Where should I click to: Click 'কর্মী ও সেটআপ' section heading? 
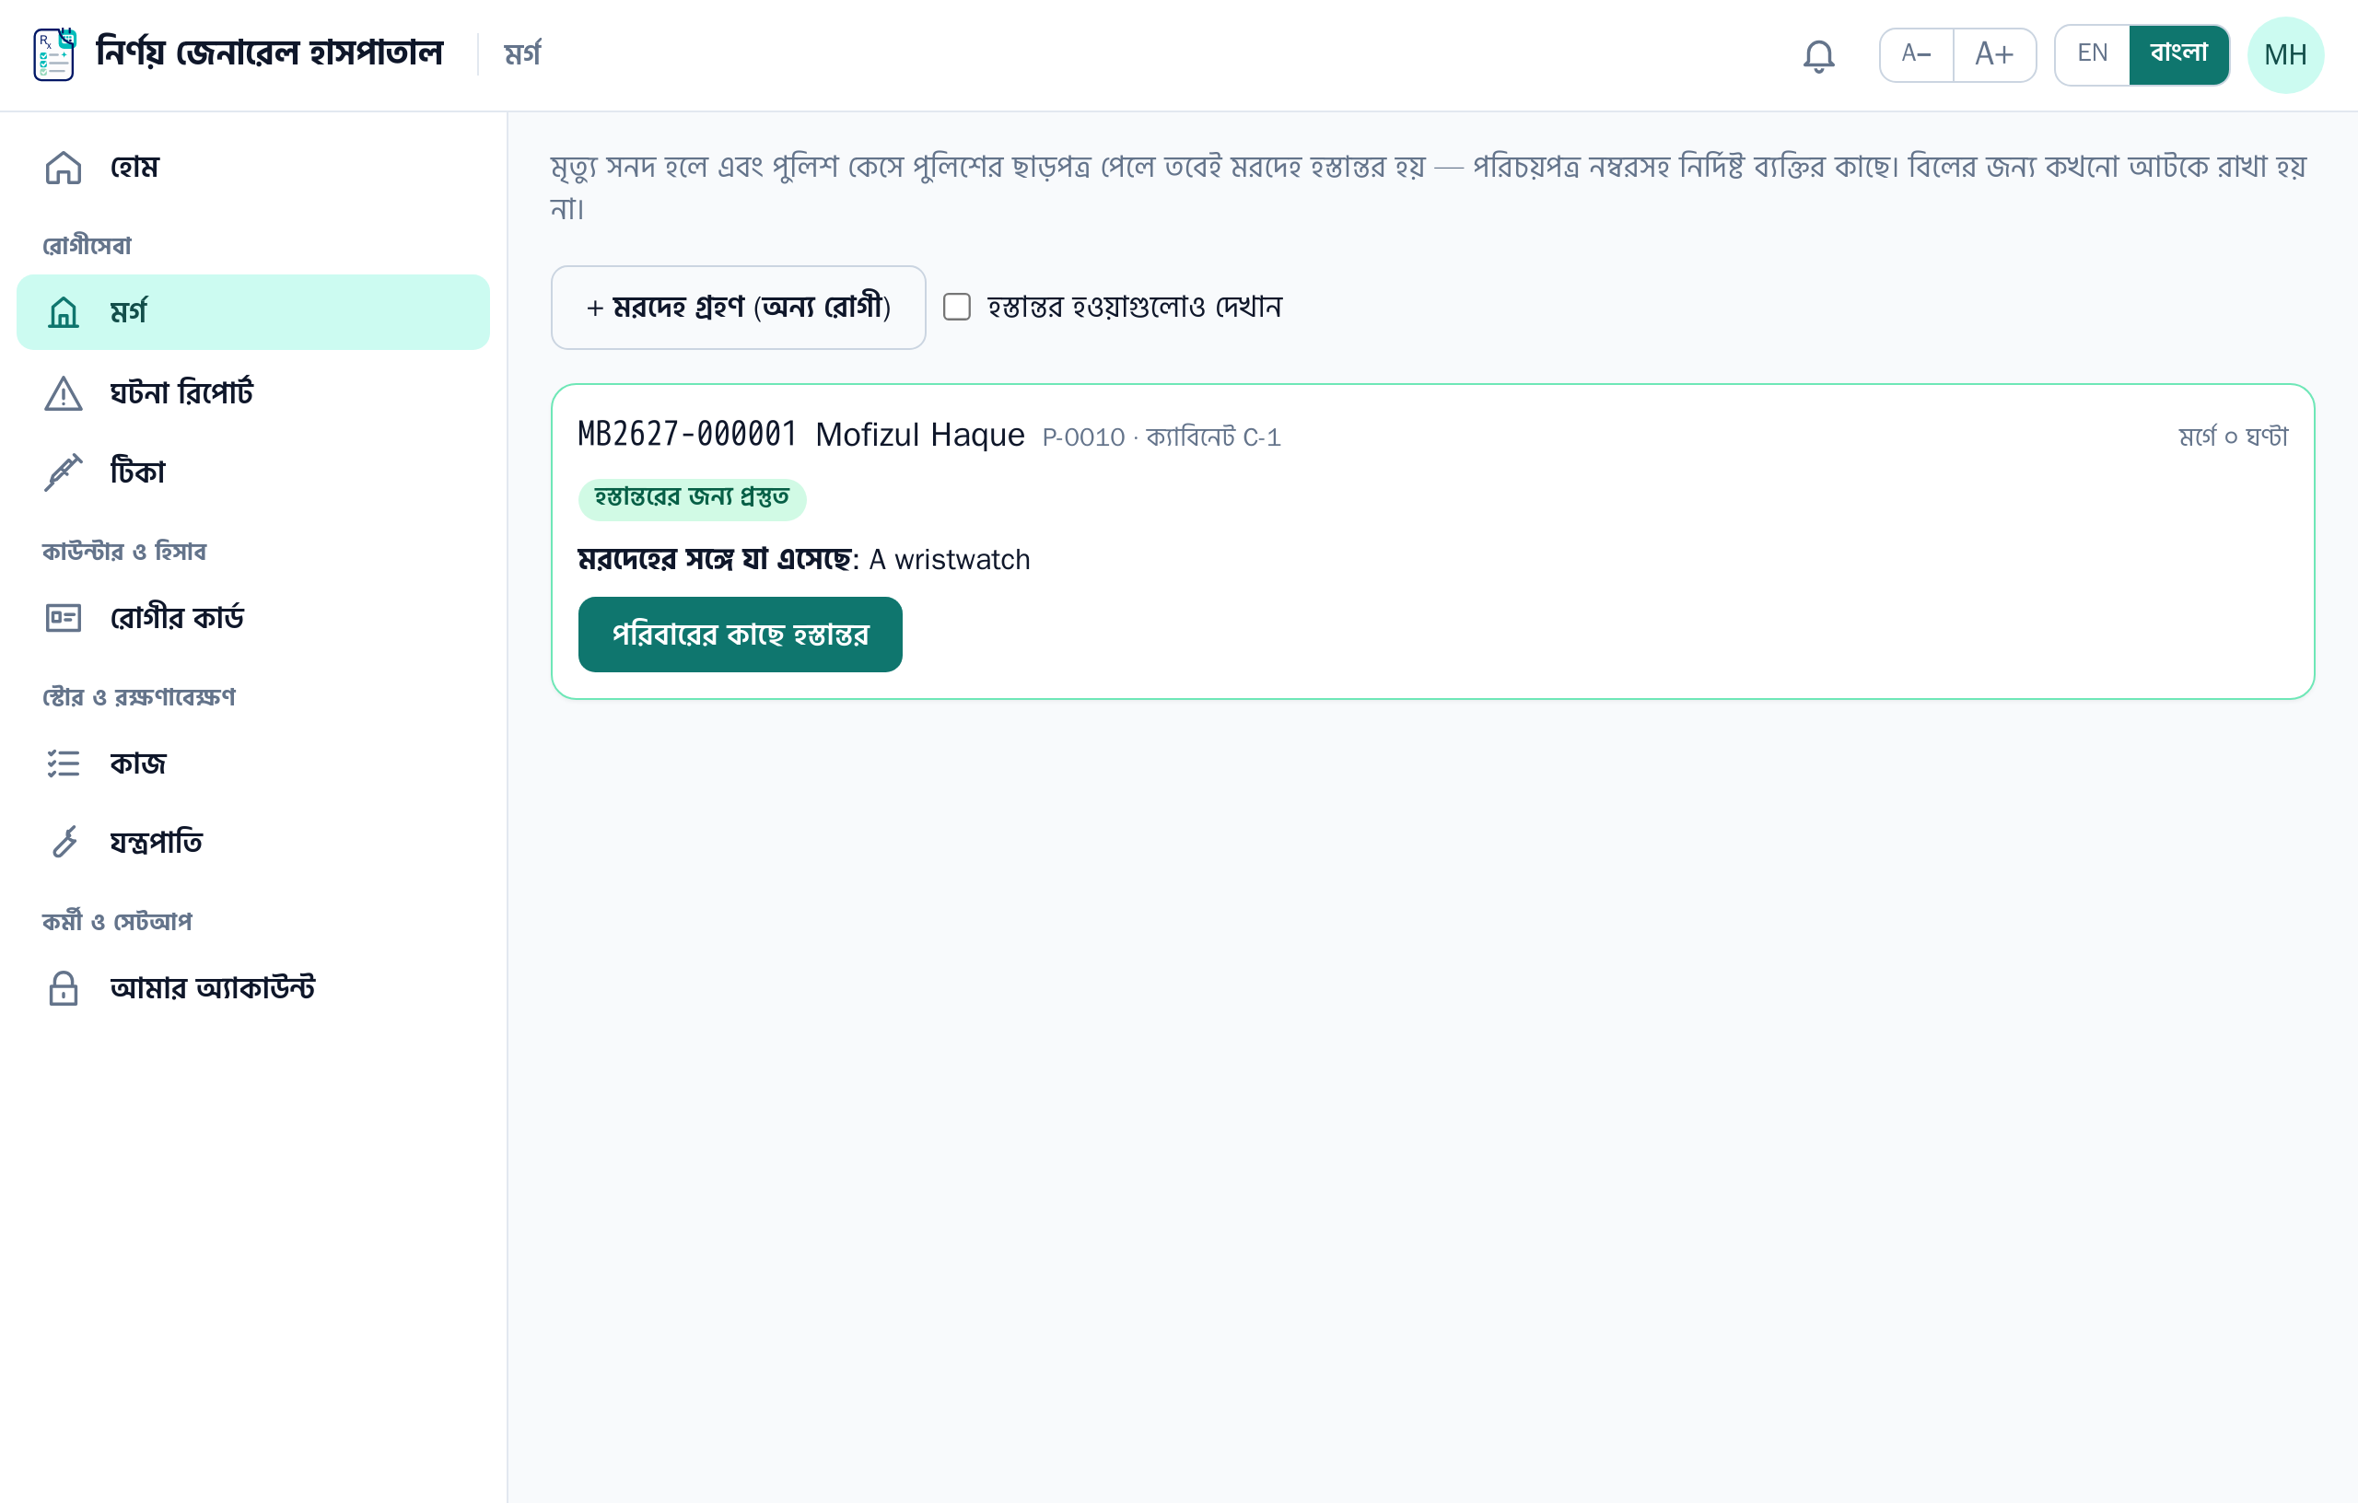[x=118, y=923]
